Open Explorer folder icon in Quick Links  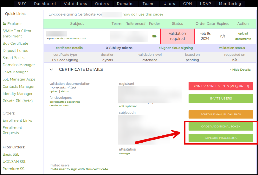coord(5,24)
